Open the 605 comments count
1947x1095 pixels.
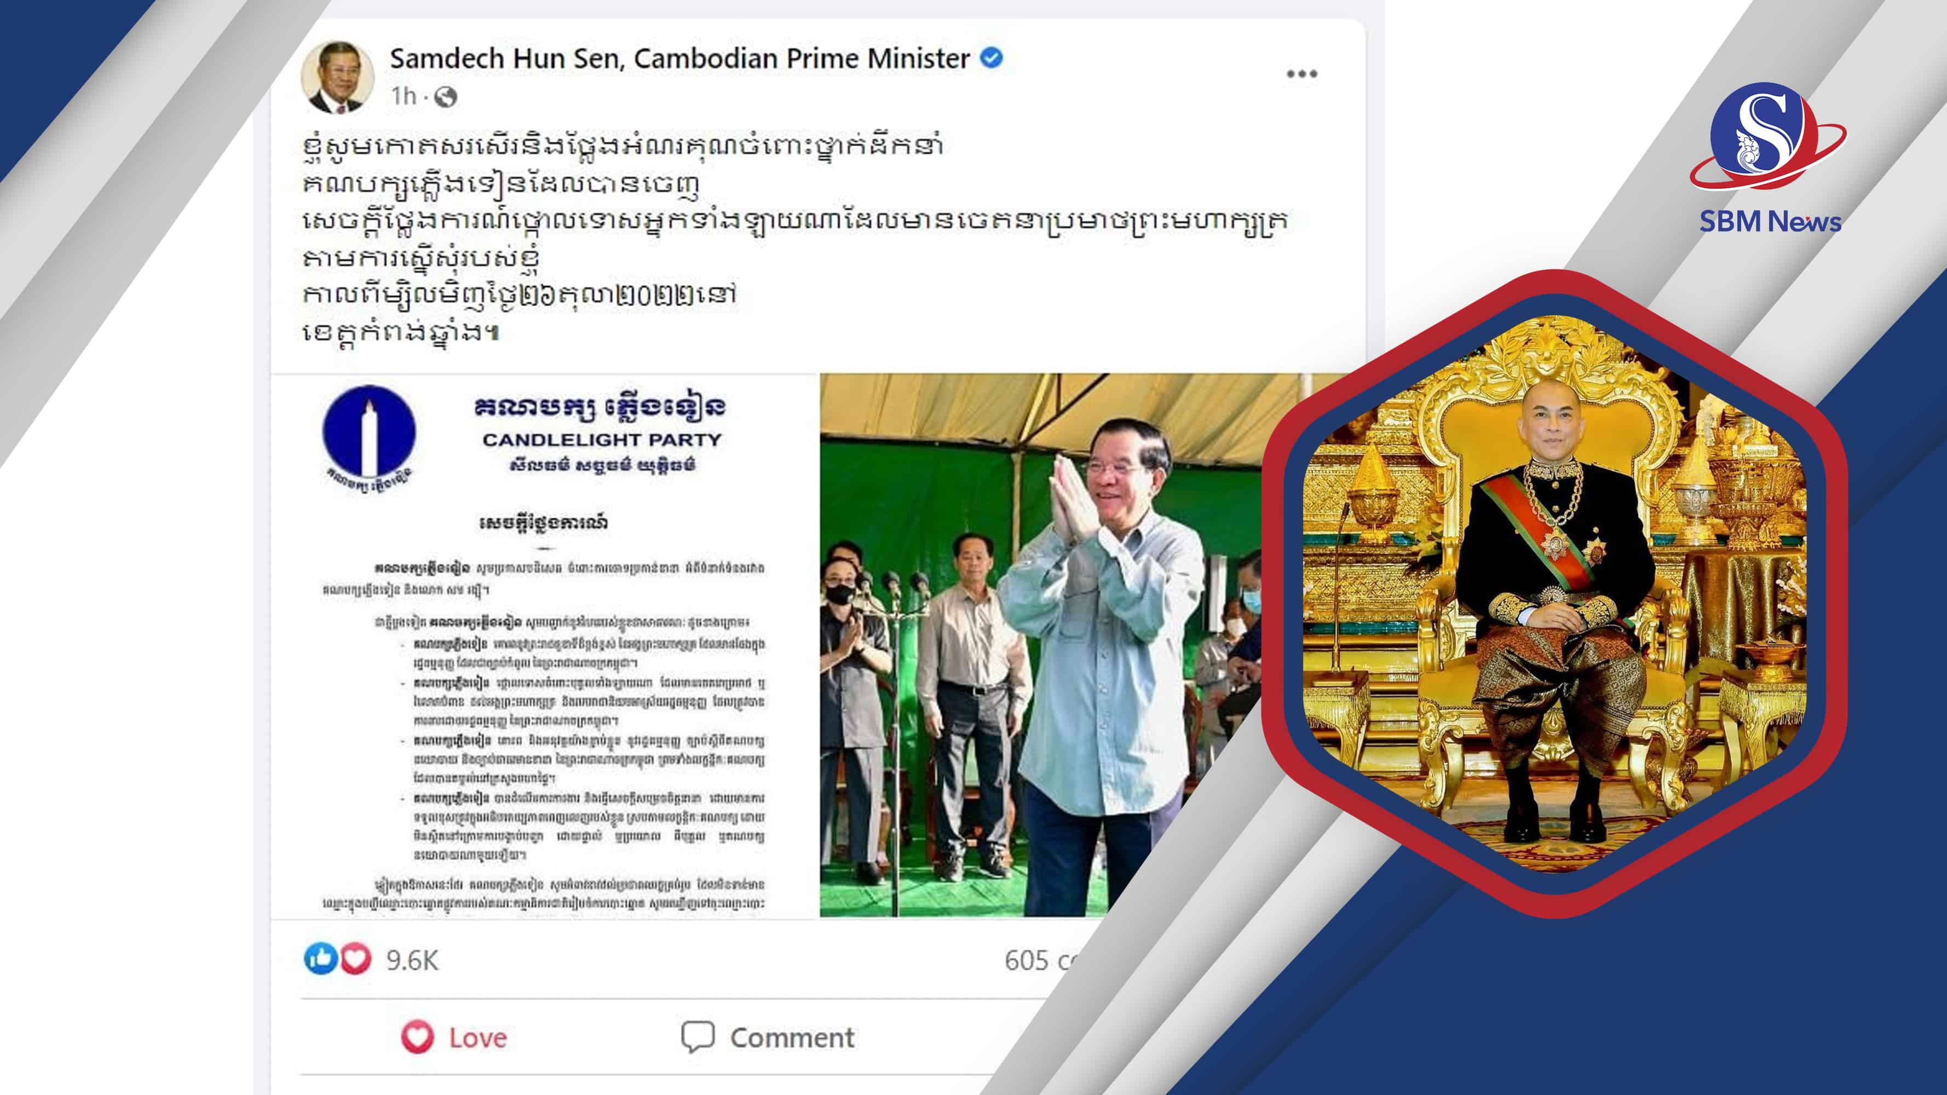pyautogui.click(x=1040, y=960)
